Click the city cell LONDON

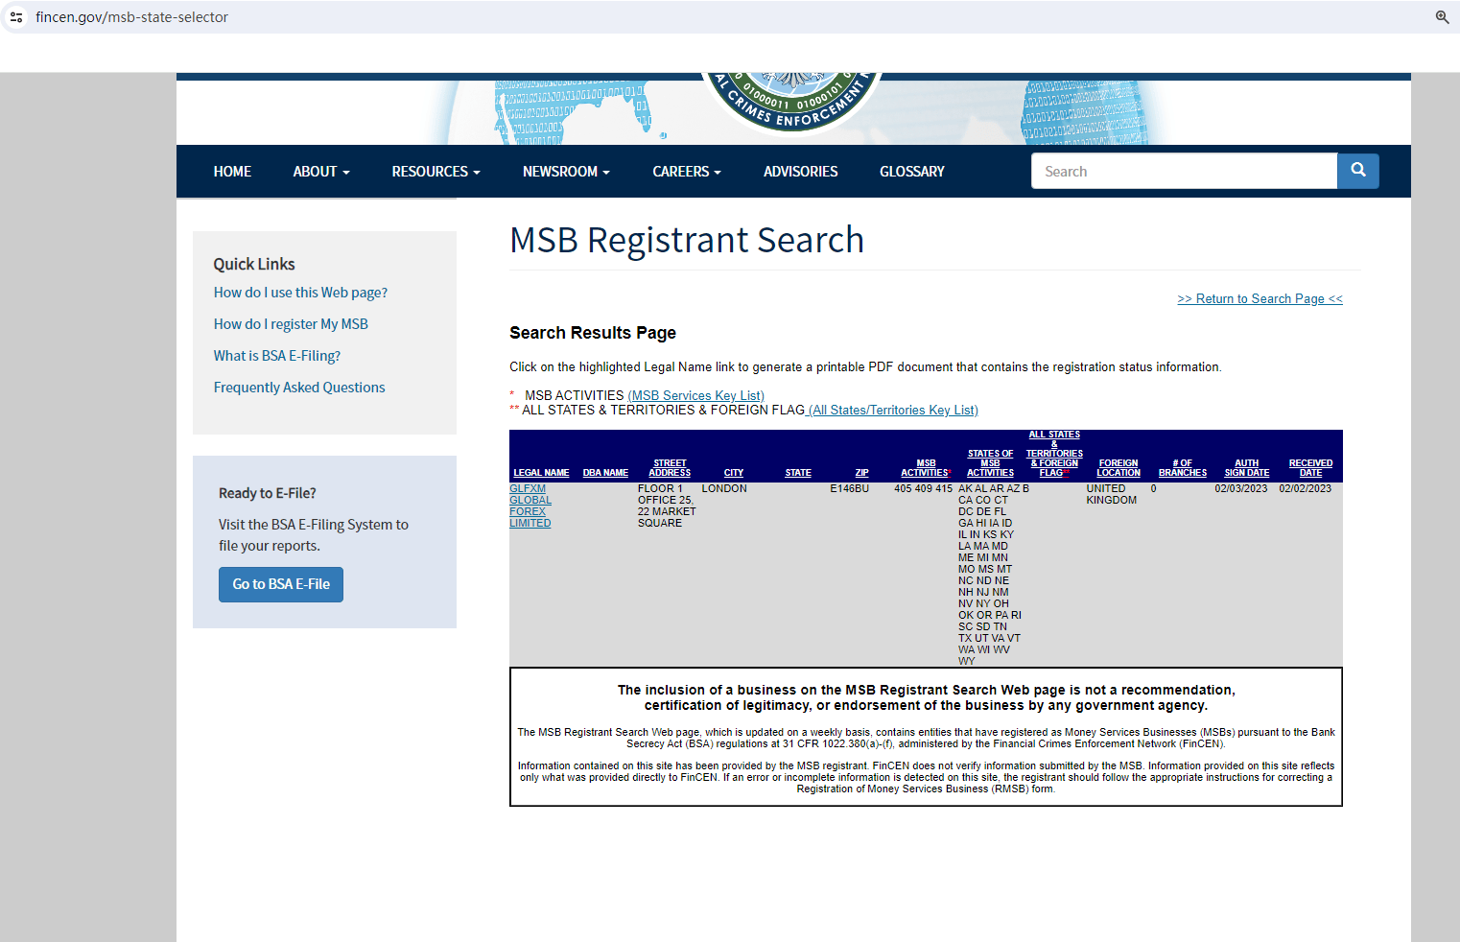pyautogui.click(x=724, y=489)
